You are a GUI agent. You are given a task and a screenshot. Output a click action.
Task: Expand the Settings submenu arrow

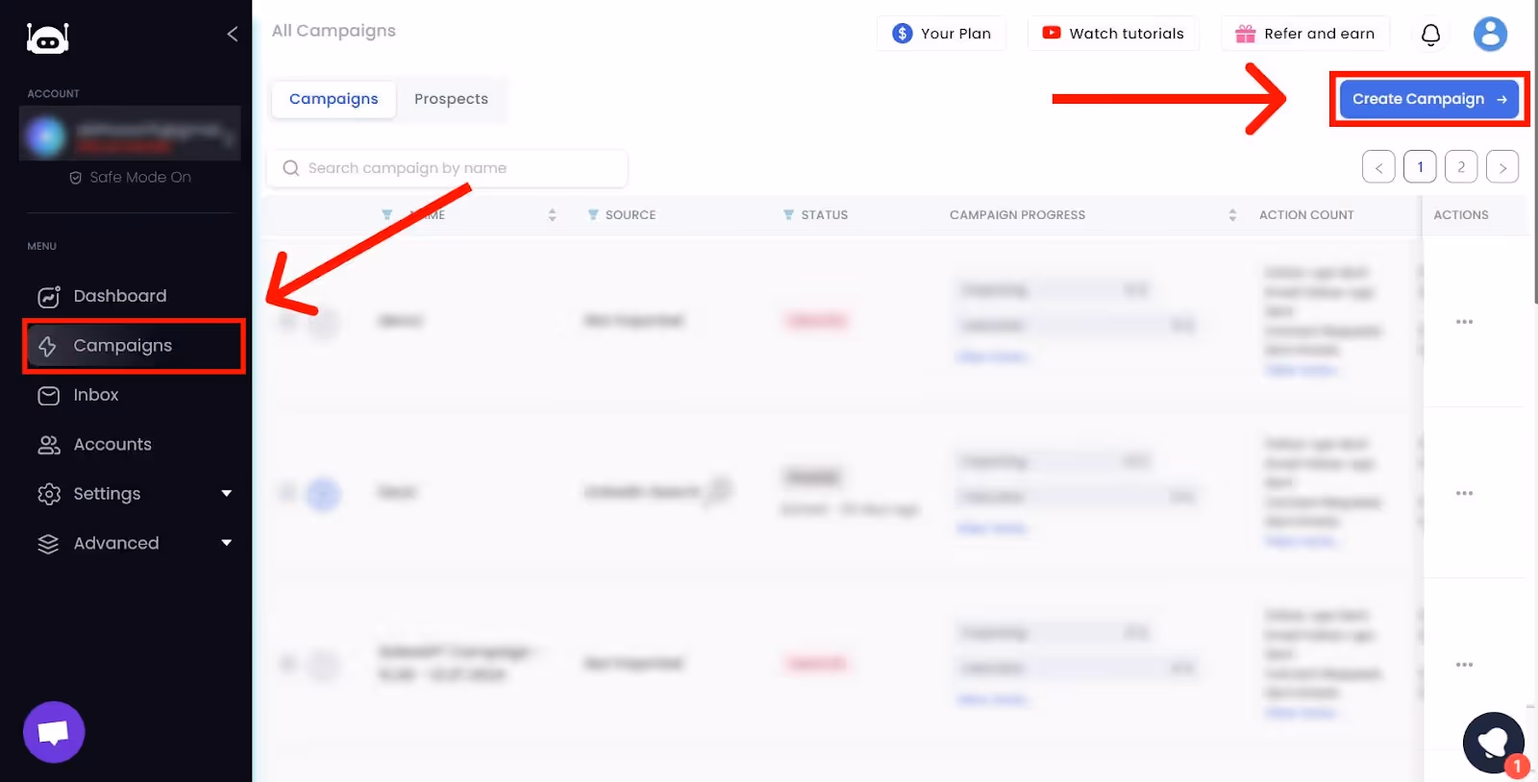tap(227, 494)
